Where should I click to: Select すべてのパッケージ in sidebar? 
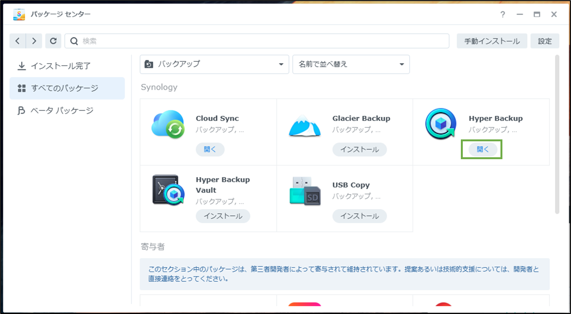point(67,88)
